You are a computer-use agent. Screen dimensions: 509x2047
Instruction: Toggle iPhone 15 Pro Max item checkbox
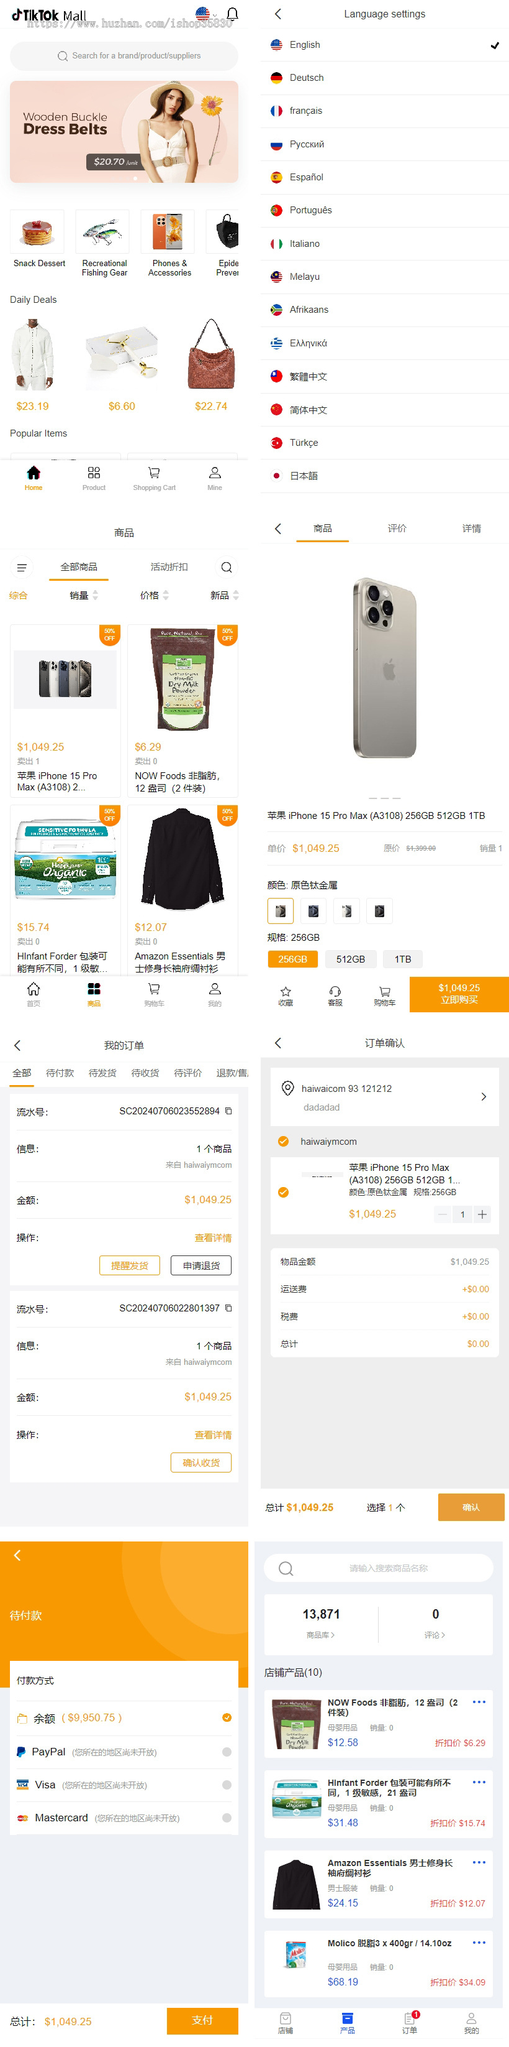click(x=283, y=1192)
